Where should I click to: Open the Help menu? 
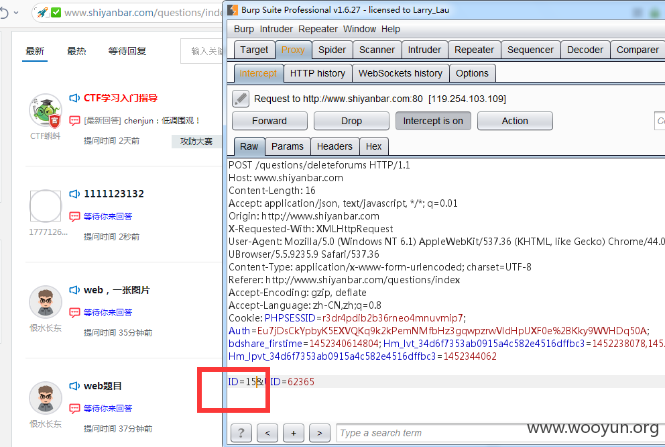point(391,29)
